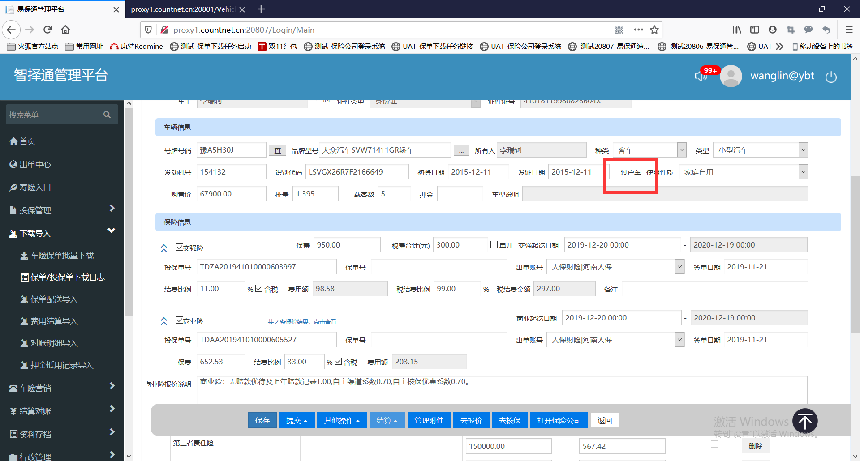Open notifications speaker icon with 99+ badge
The width and height of the screenshot is (860, 461).
[x=701, y=76]
